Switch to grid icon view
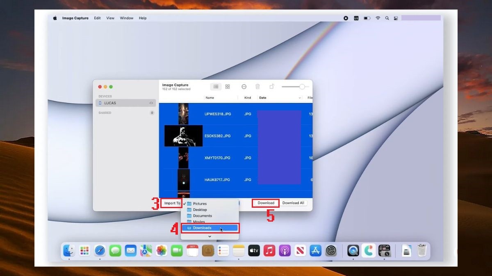 point(228,87)
